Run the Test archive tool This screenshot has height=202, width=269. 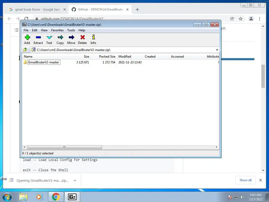[x=49, y=40]
